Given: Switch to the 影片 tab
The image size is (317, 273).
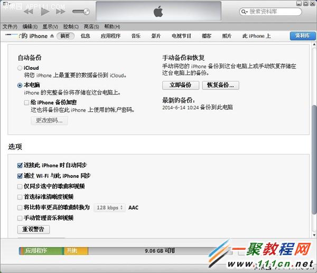Looking at the screenshot, I should pyautogui.click(x=156, y=36).
